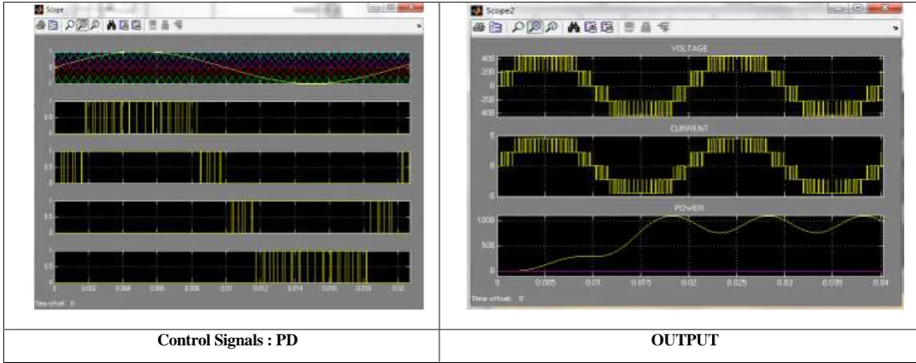The height and width of the screenshot is (363, 916).
Task: Click the 'OUTPUT' caption
Action: (x=684, y=340)
